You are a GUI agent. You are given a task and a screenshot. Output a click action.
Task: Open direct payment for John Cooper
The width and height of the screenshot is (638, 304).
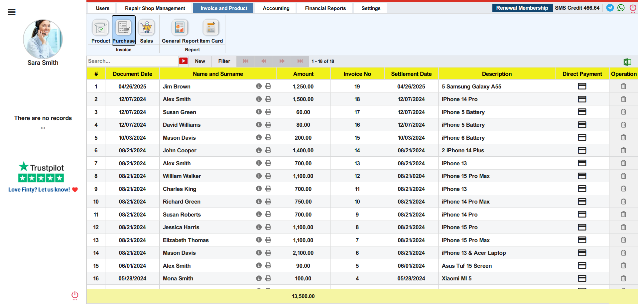[x=582, y=150]
